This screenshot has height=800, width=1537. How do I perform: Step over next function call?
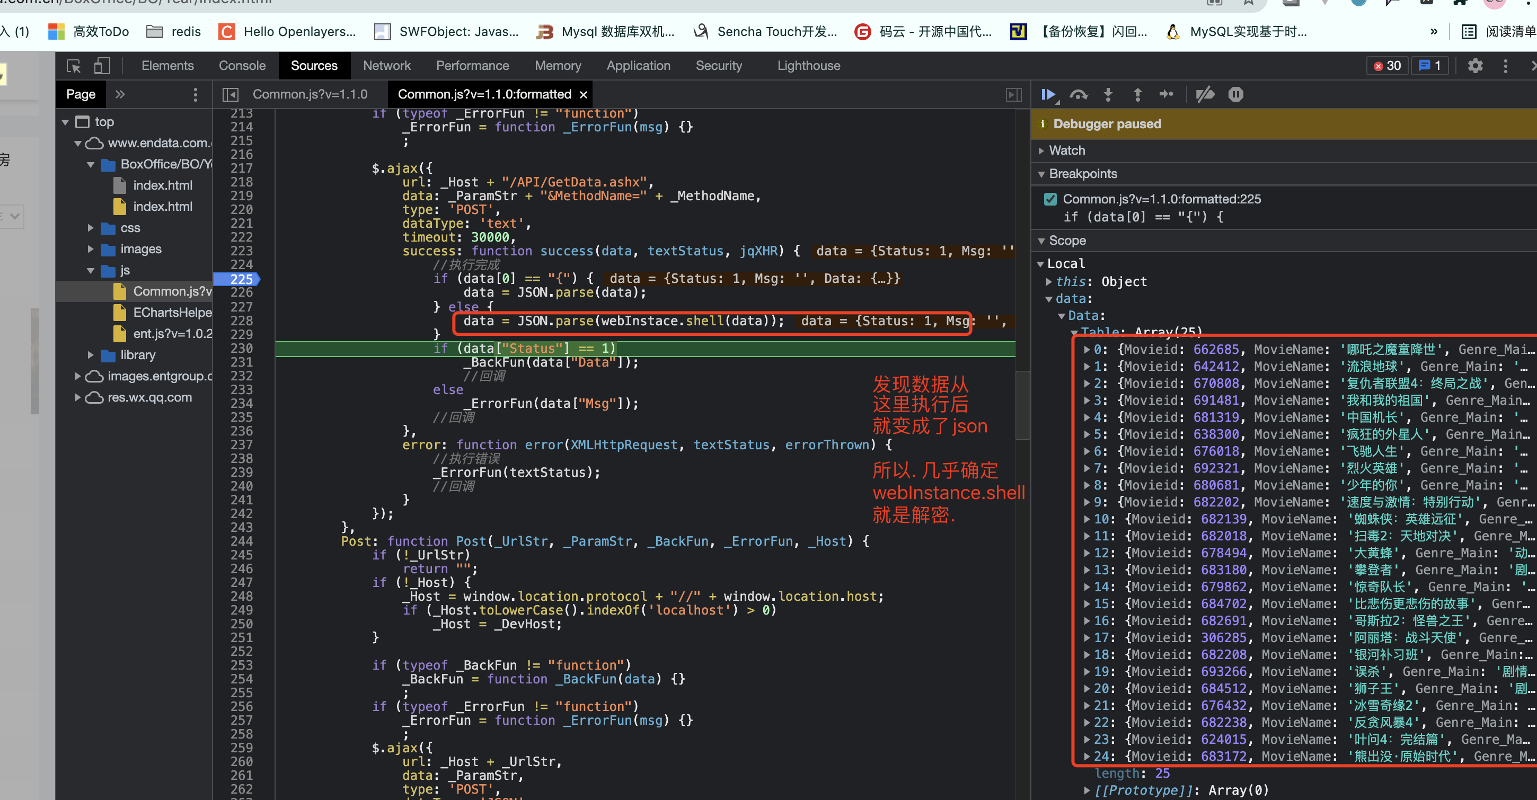(x=1079, y=94)
